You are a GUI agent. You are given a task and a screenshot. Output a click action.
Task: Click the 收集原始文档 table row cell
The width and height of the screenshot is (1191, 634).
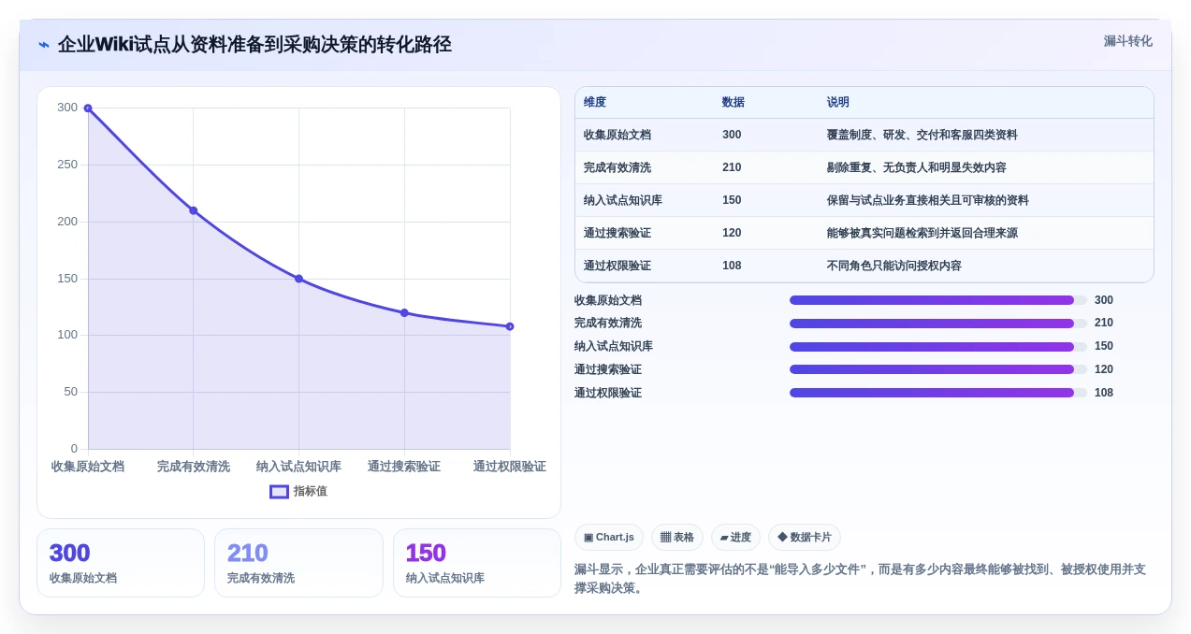617,135
